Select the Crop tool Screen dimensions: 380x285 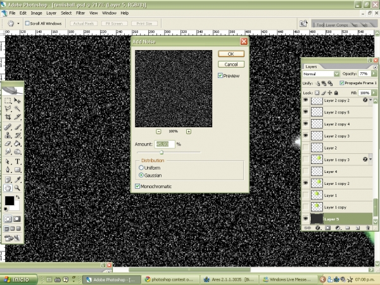(8, 117)
